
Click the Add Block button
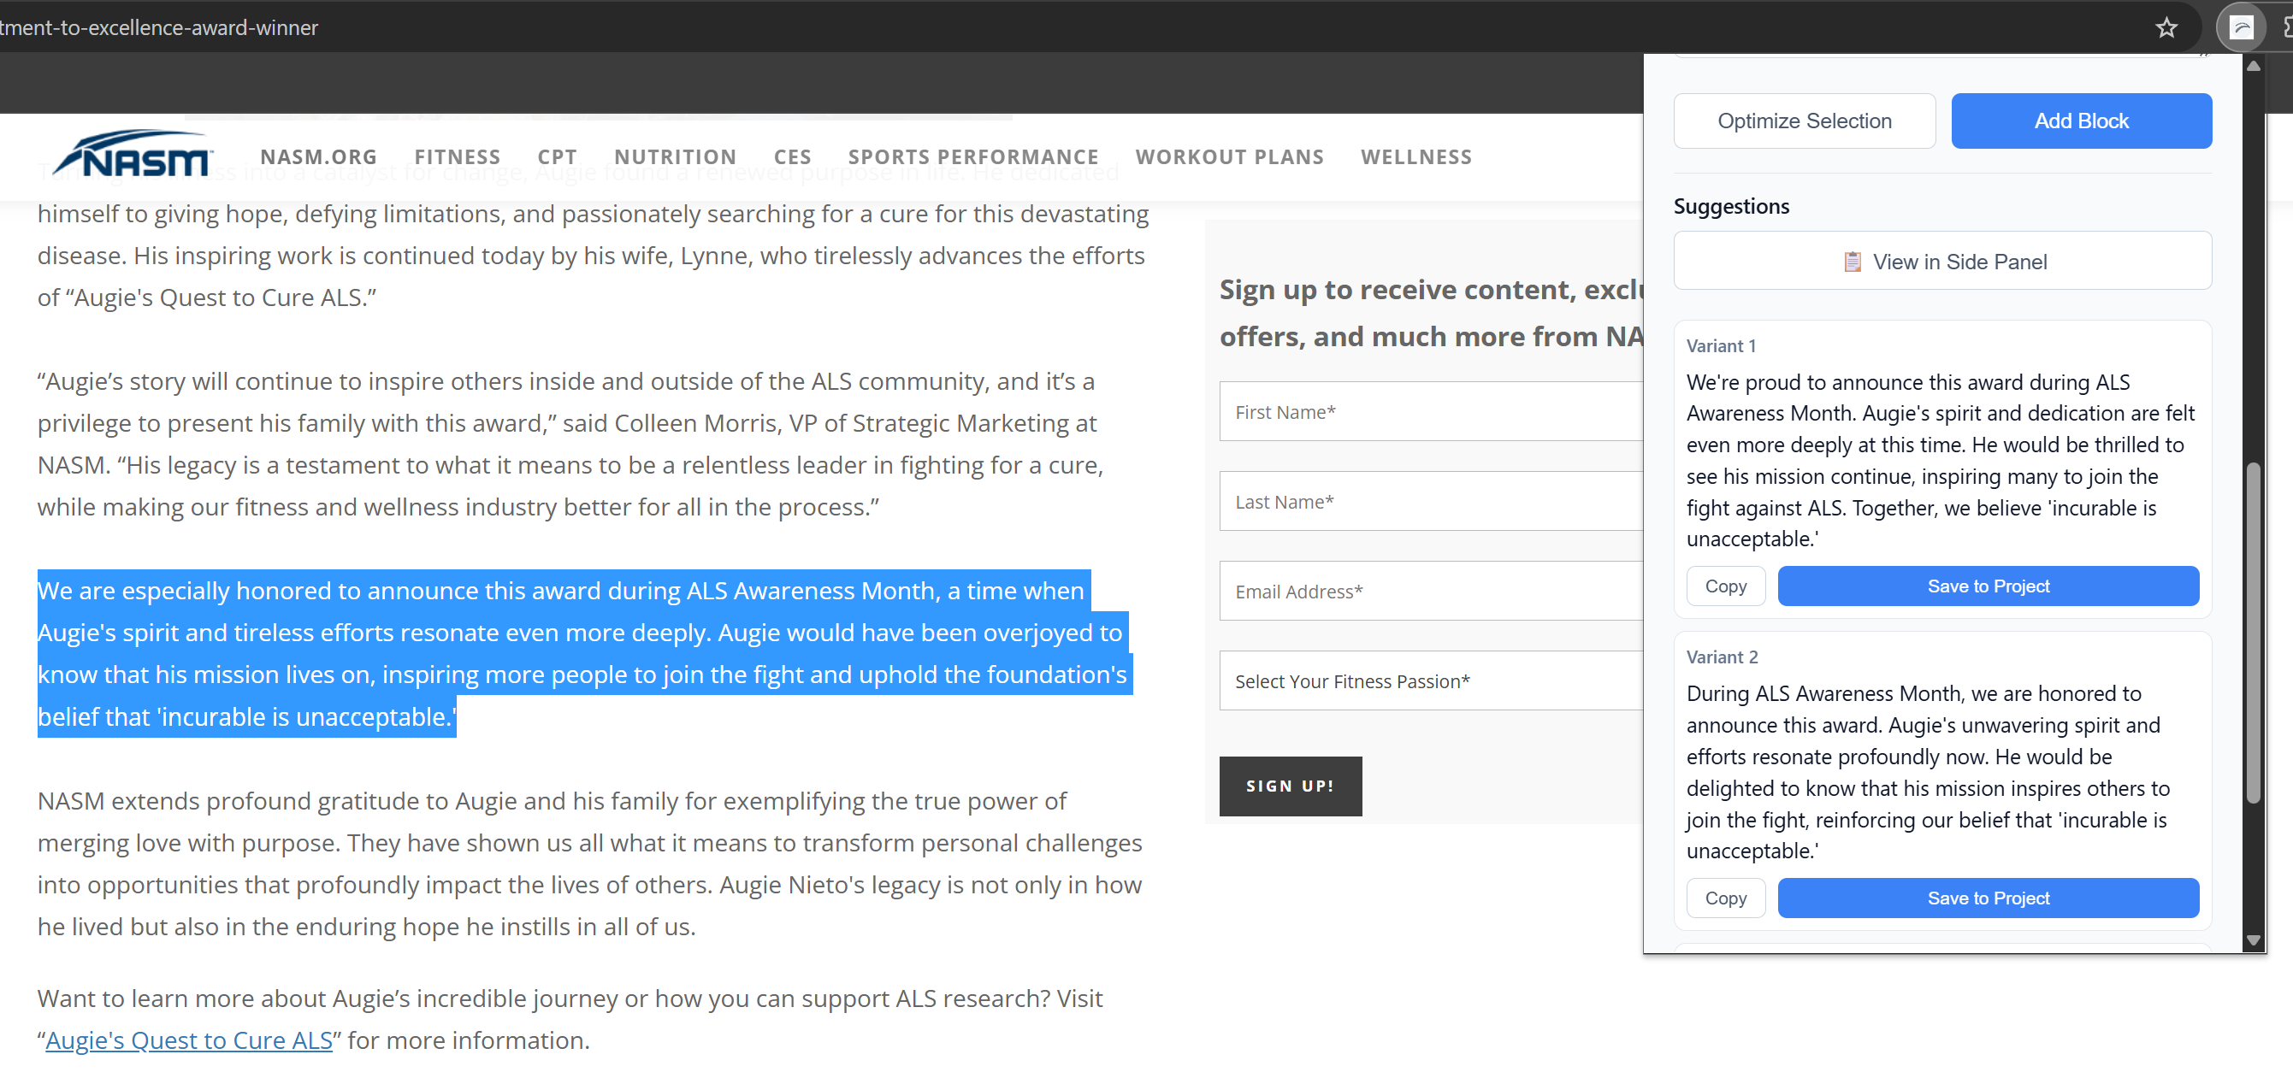pos(2081,120)
